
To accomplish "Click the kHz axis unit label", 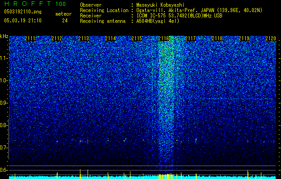I will pos(4,36).
